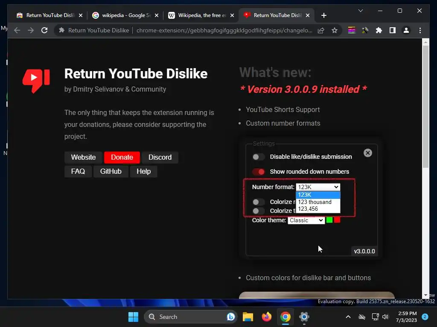Open the notification badge showing 2

(425, 316)
